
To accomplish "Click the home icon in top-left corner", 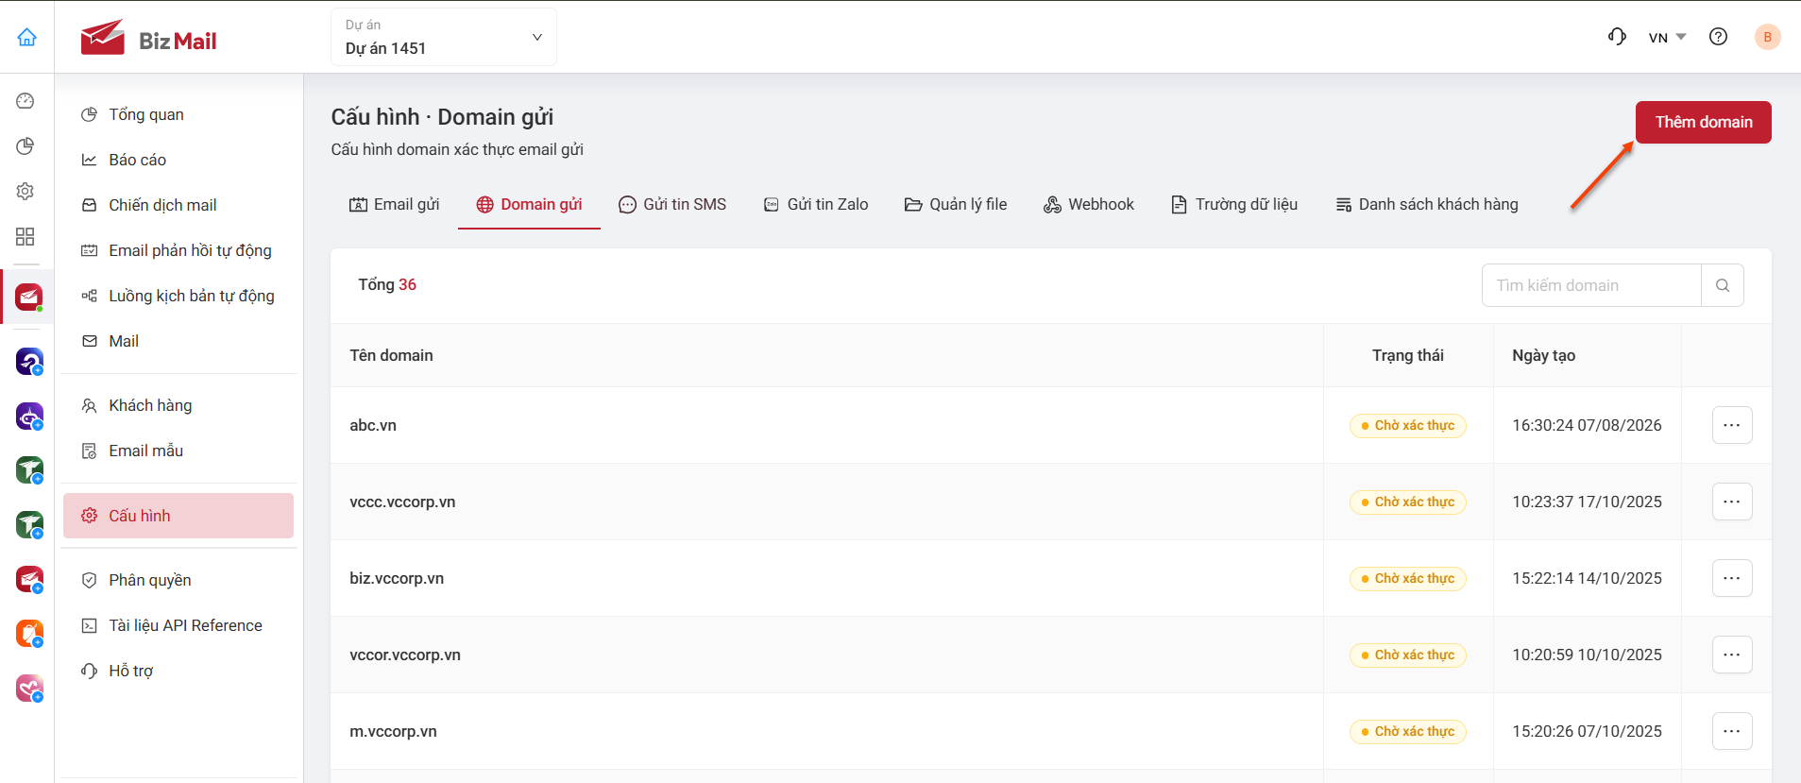I will [x=26, y=37].
